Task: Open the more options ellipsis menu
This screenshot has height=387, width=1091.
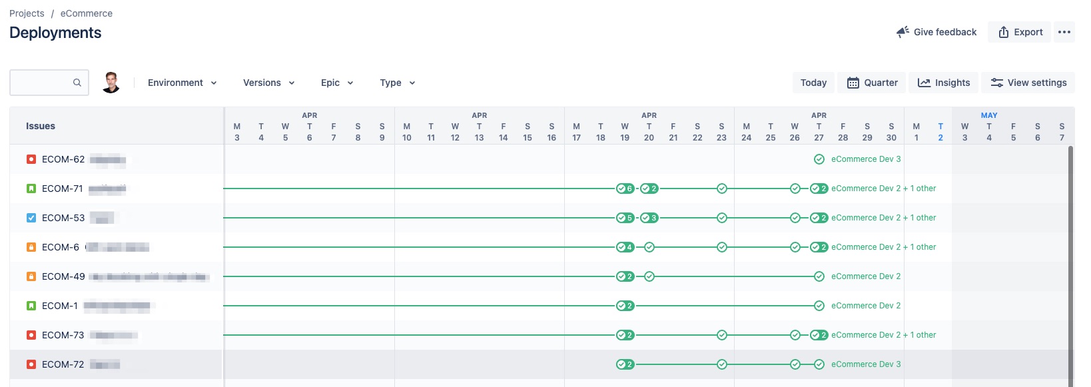Action: [1064, 31]
